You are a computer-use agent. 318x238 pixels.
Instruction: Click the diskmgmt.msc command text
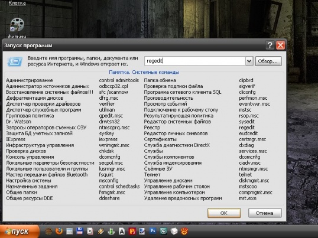click(254, 181)
